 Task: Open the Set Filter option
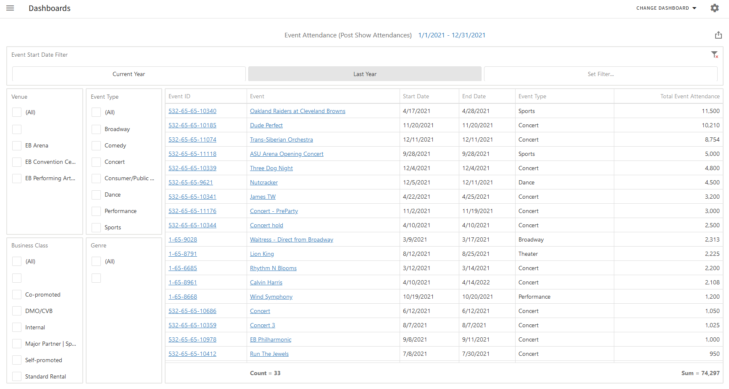[600, 74]
